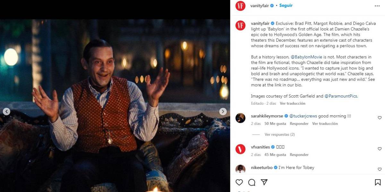Open the three-dot more options menu
The height and width of the screenshot is (192, 385).
point(377,6)
